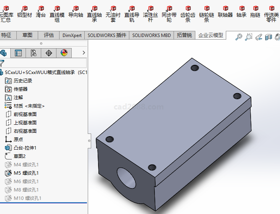Open the ConfigurationManager tab icon
The width and height of the screenshot is (280, 214).
33,53
